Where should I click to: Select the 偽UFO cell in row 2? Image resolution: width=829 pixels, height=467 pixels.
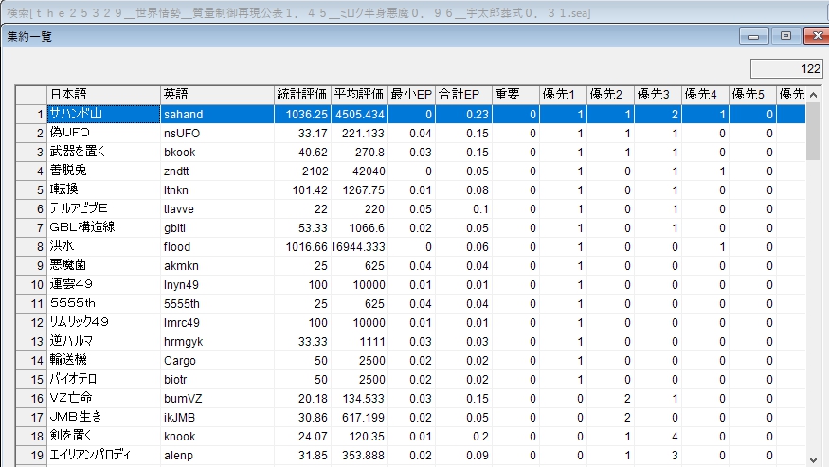coord(103,133)
